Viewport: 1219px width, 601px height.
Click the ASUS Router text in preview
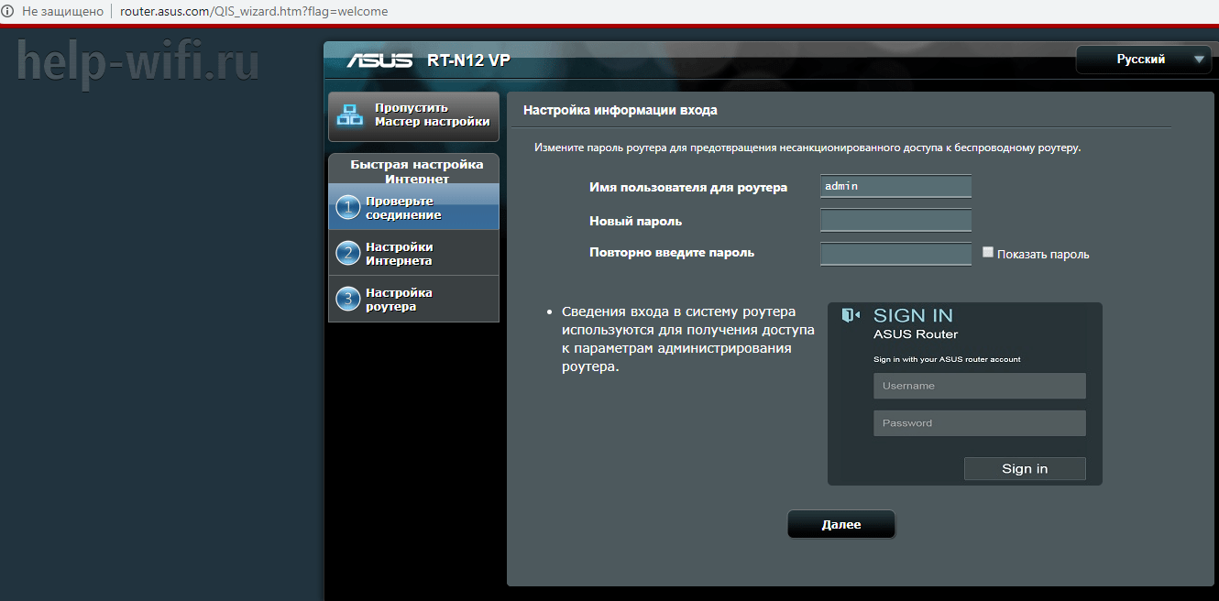click(x=916, y=334)
